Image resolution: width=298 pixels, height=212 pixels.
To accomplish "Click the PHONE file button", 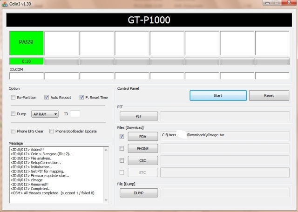I will 143,148.
